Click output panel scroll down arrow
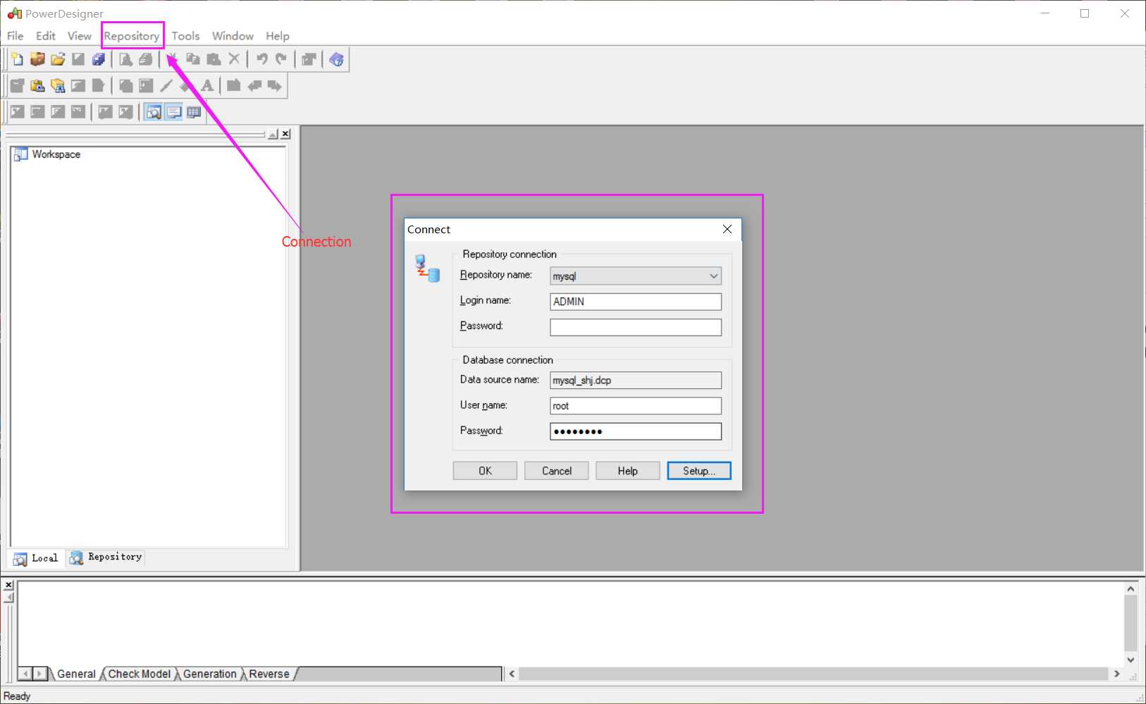Image resolution: width=1146 pixels, height=704 pixels. pyautogui.click(x=1130, y=660)
